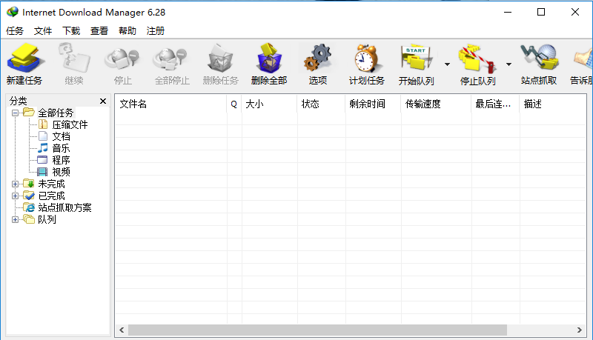This screenshot has width=593, height=340.
Task: Open the 帮助 menu
Action: 127,30
